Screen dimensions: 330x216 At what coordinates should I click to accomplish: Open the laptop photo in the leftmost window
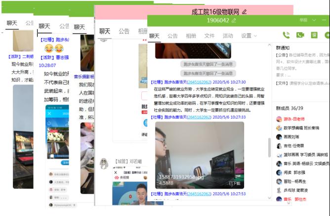click(23, 136)
